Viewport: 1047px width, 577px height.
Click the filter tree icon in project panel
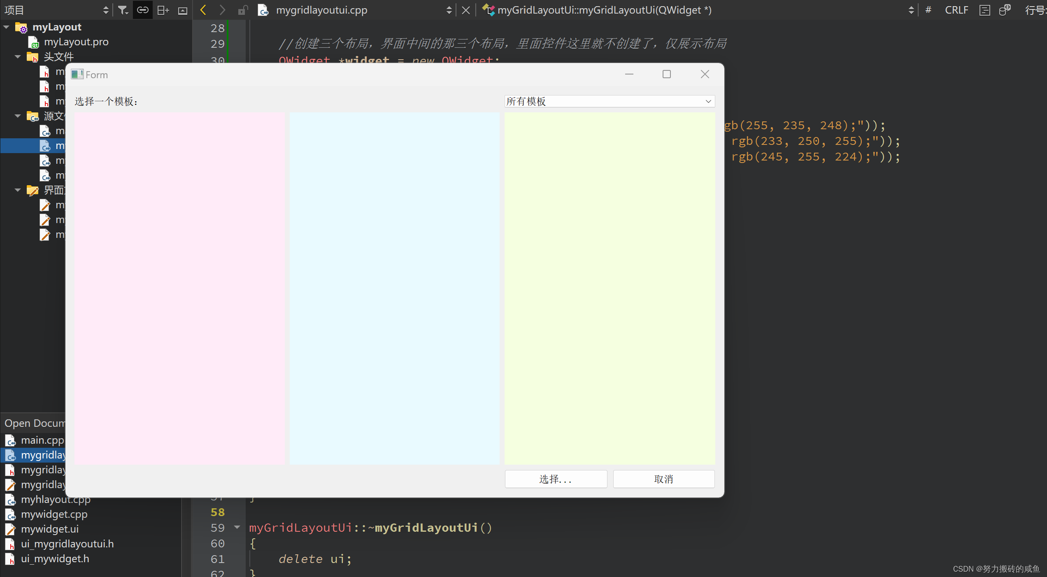pyautogui.click(x=123, y=10)
